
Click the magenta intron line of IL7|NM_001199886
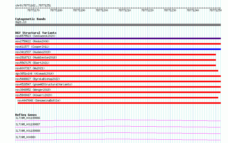(118, 120)
